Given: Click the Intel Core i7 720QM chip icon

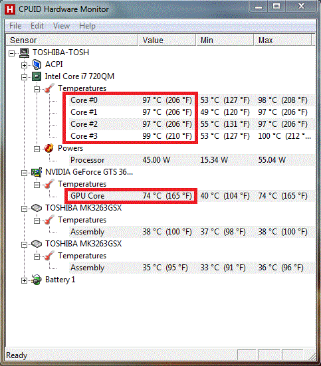Looking at the screenshot, I should point(37,76).
